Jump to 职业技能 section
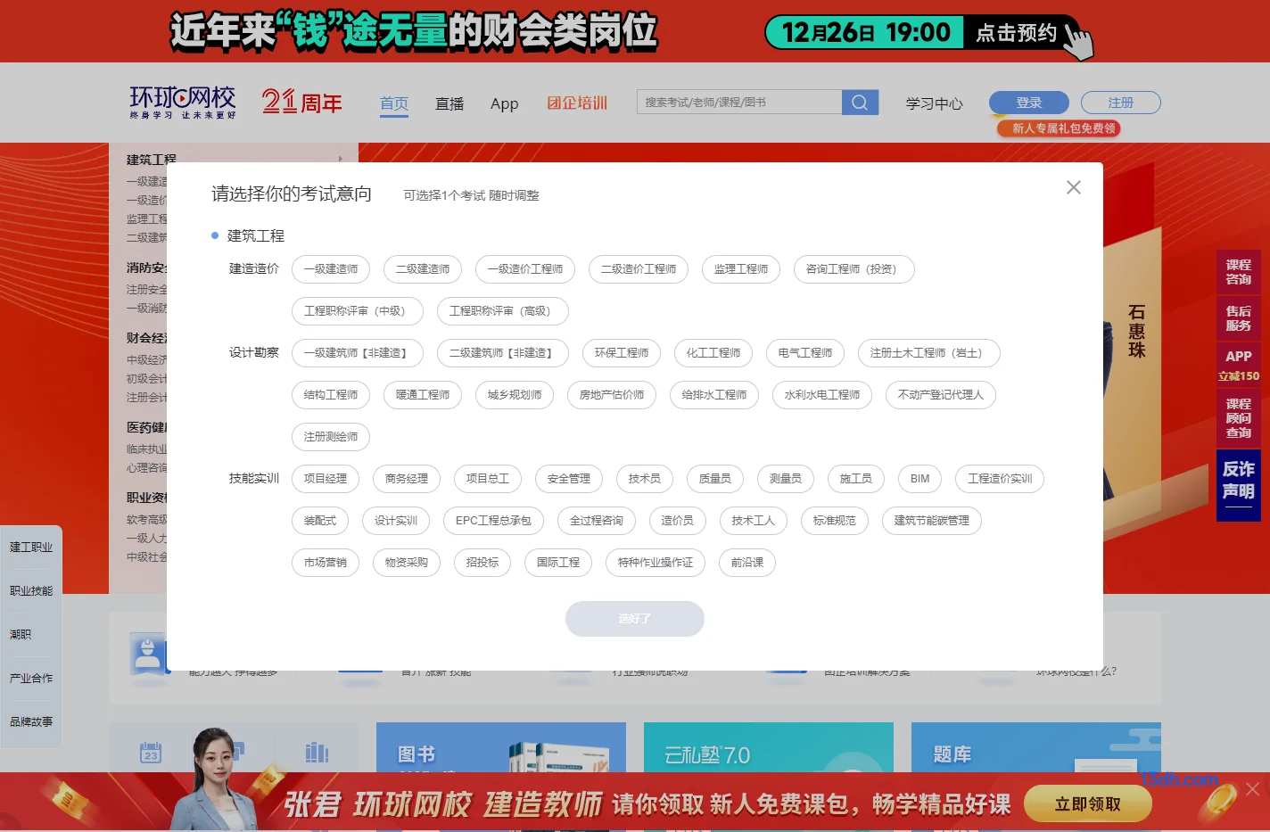The image size is (1270, 832). 31,590
